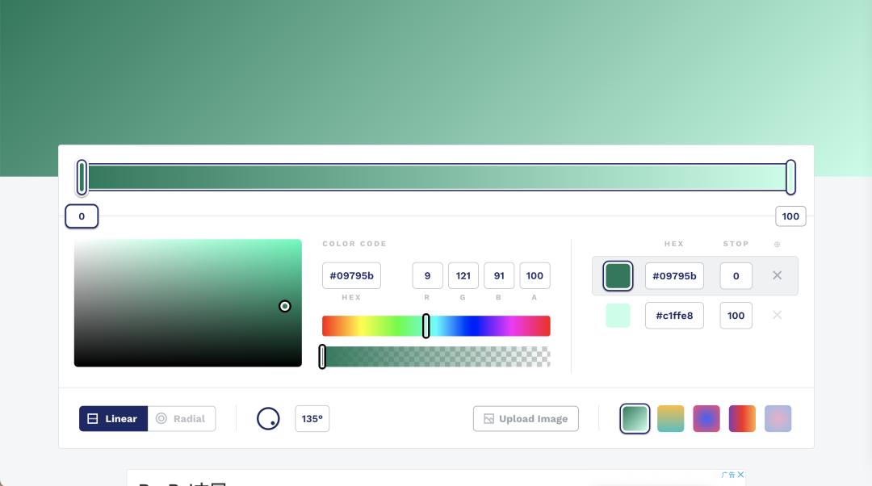The width and height of the screenshot is (872, 486).
Task: Select the right gradient bar stop handle
Action: point(790,178)
